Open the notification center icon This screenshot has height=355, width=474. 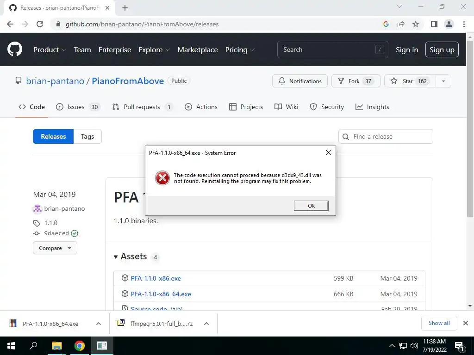point(459,346)
